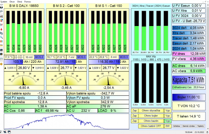This screenshot has width=209, height=134.
Task: Click the speech bubble message icon
Action: (1, 11)
